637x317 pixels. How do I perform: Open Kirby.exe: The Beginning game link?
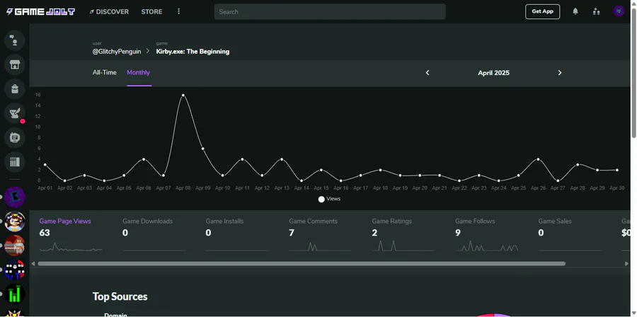(x=193, y=52)
